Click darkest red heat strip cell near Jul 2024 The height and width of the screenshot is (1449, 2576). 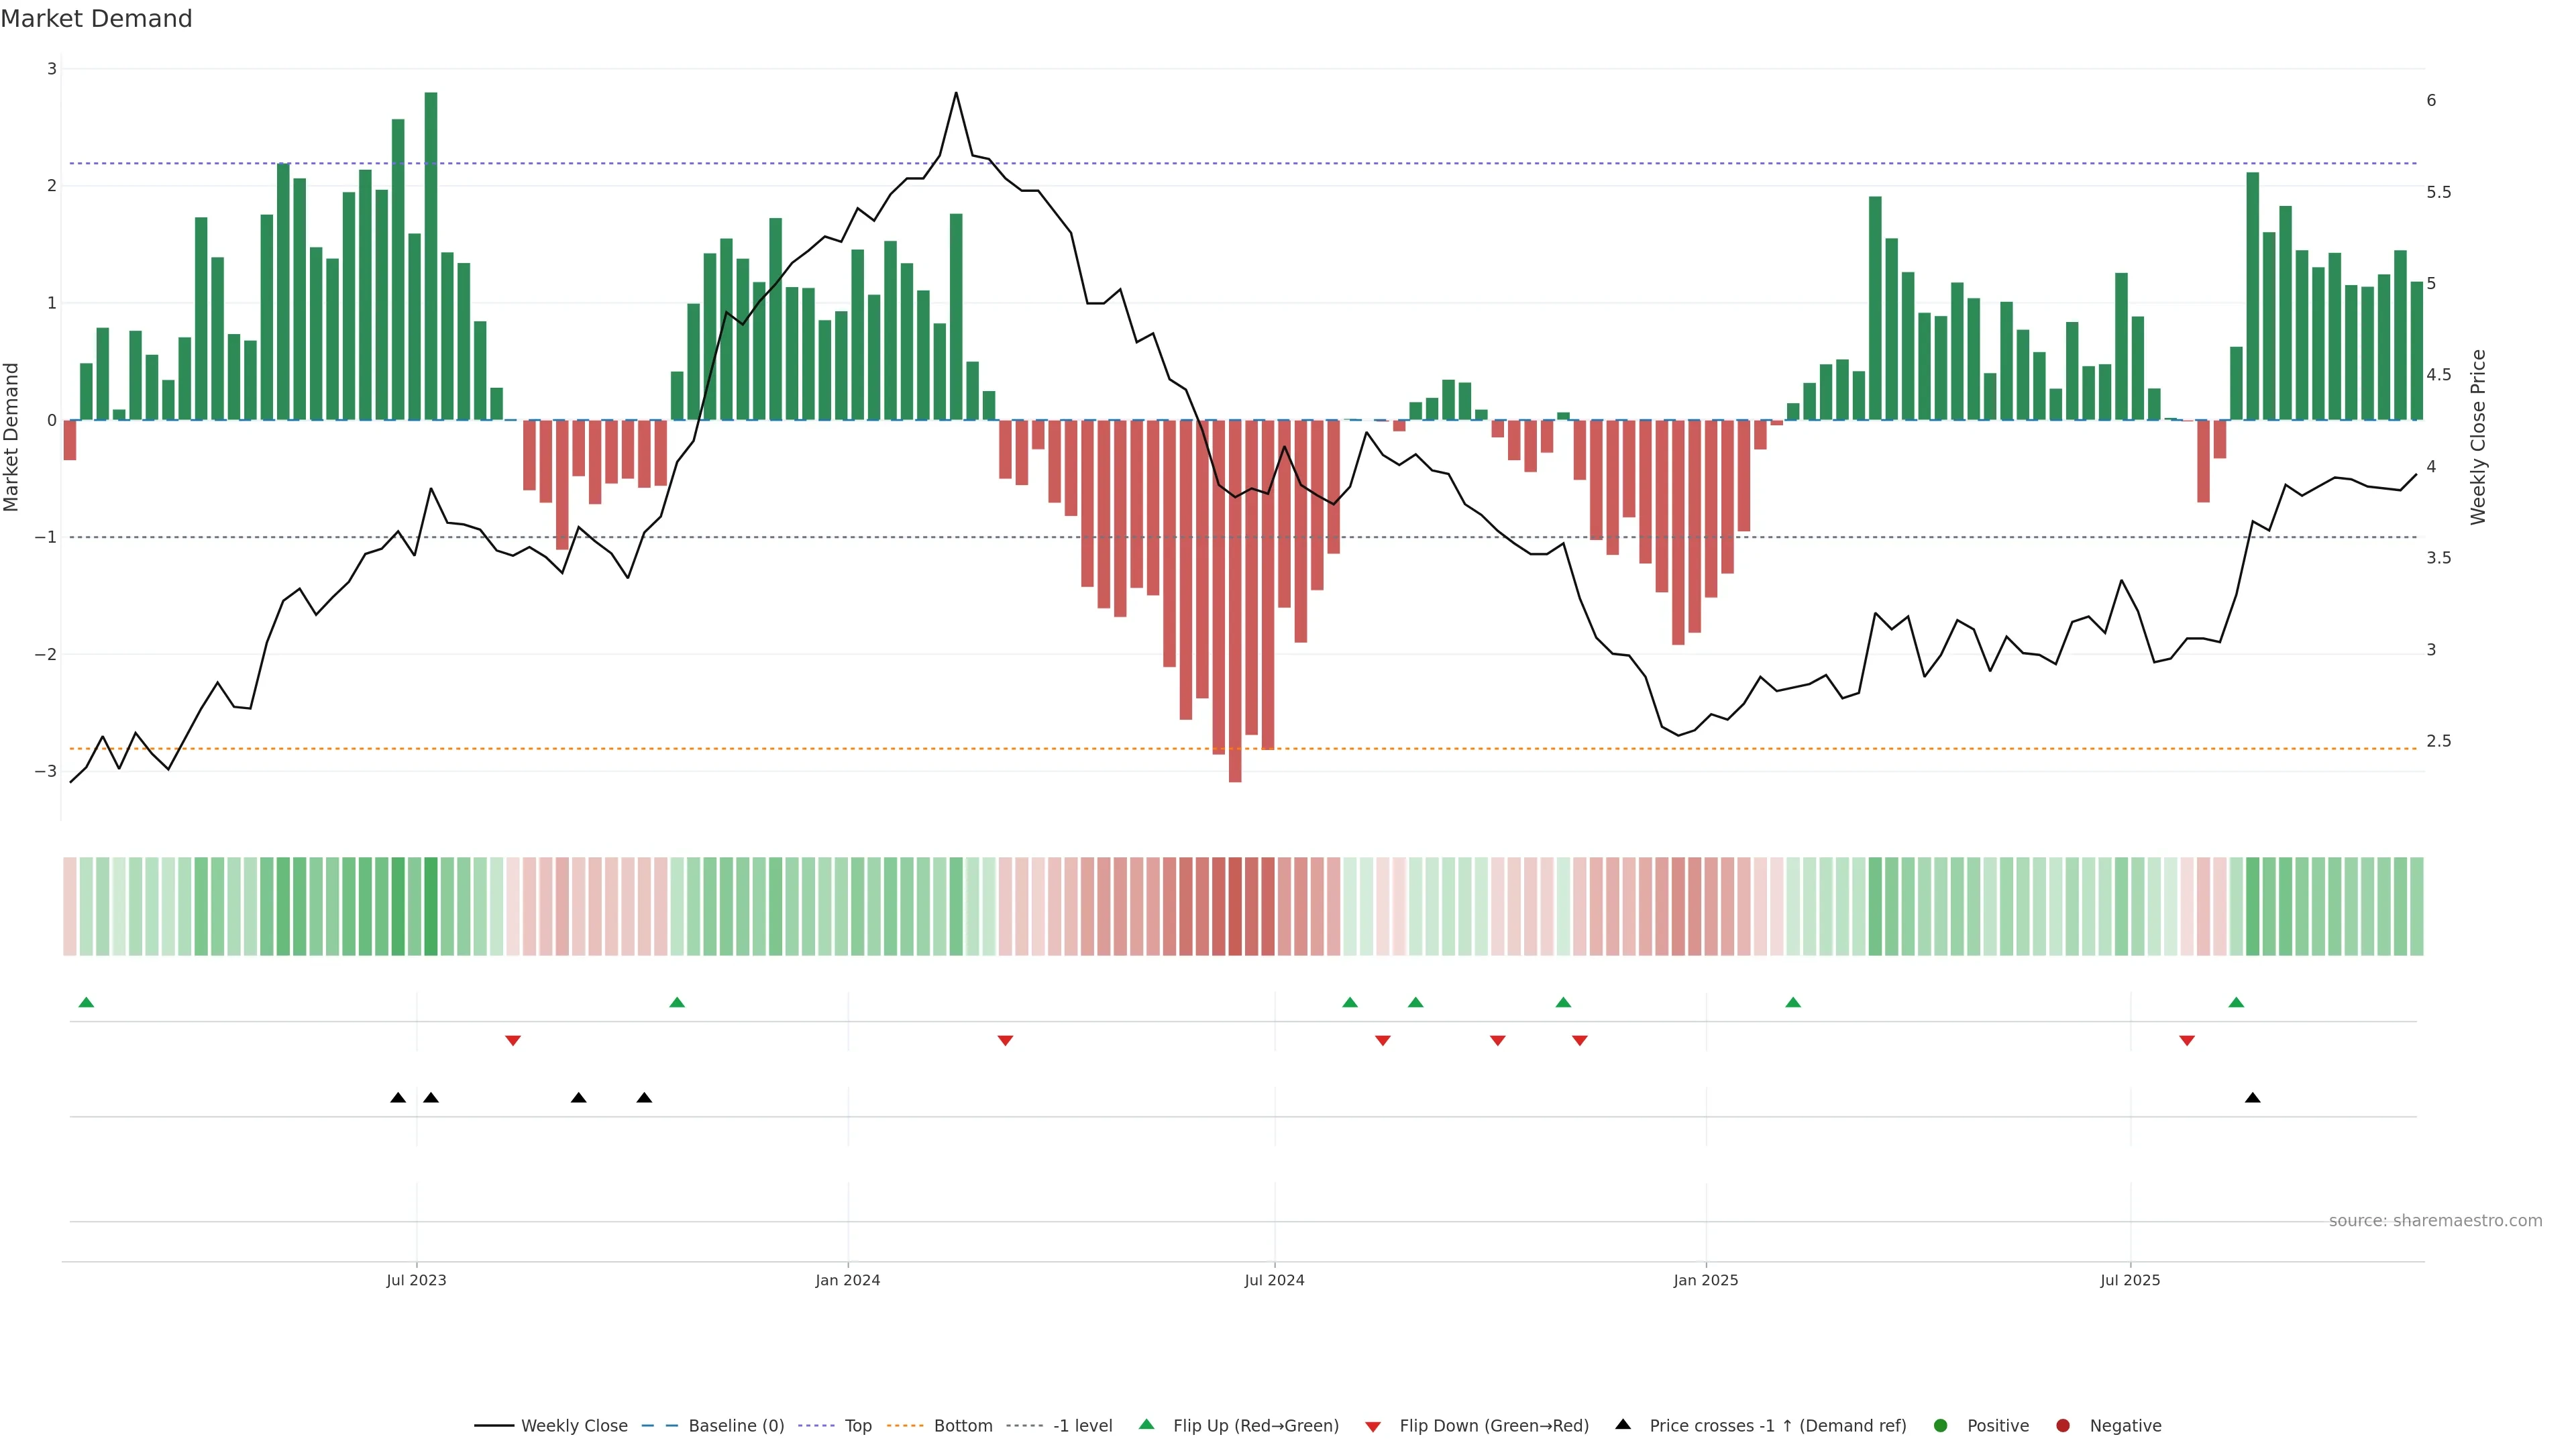pyautogui.click(x=1235, y=906)
